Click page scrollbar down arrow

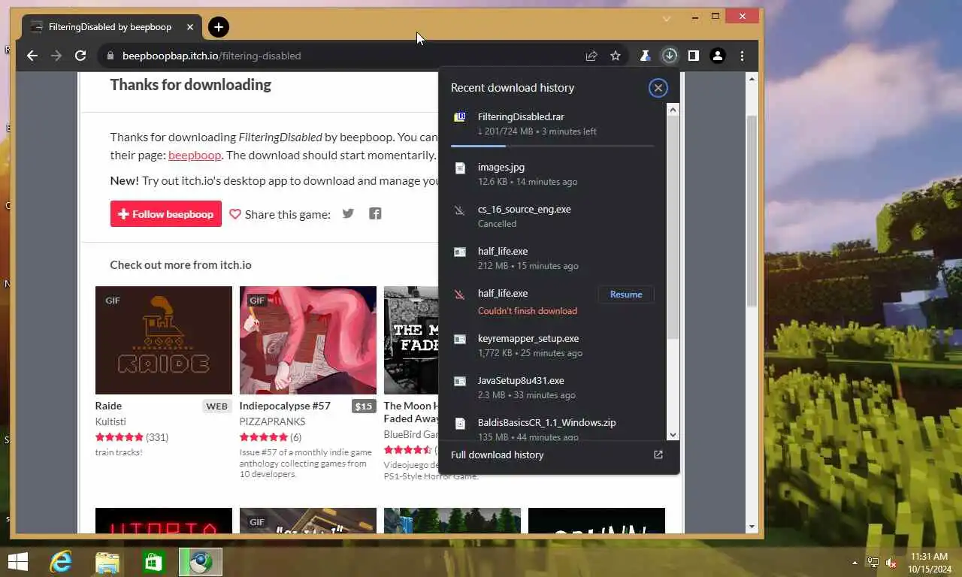[x=752, y=527]
